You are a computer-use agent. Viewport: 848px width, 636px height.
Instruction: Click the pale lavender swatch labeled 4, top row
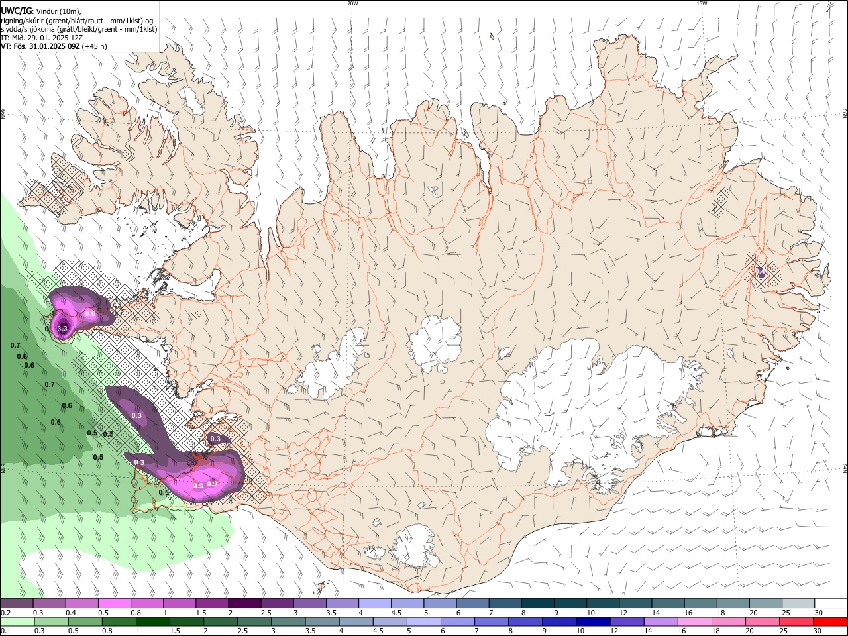coord(374,604)
